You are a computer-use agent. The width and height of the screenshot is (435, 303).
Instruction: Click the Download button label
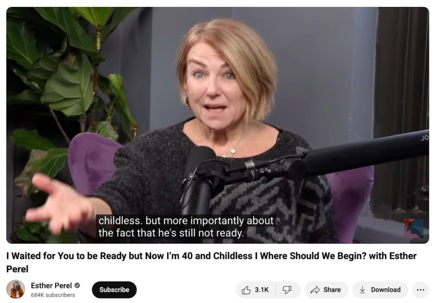pyautogui.click(x=386, y=290)
